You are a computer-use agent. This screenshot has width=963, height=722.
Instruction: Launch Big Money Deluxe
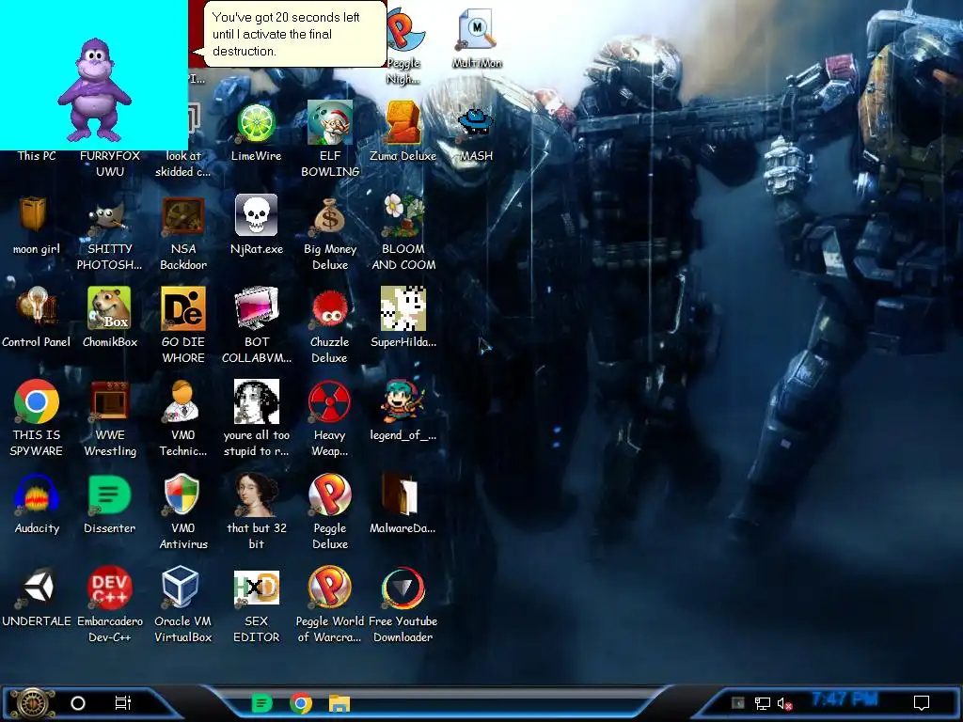click(330, 217)
